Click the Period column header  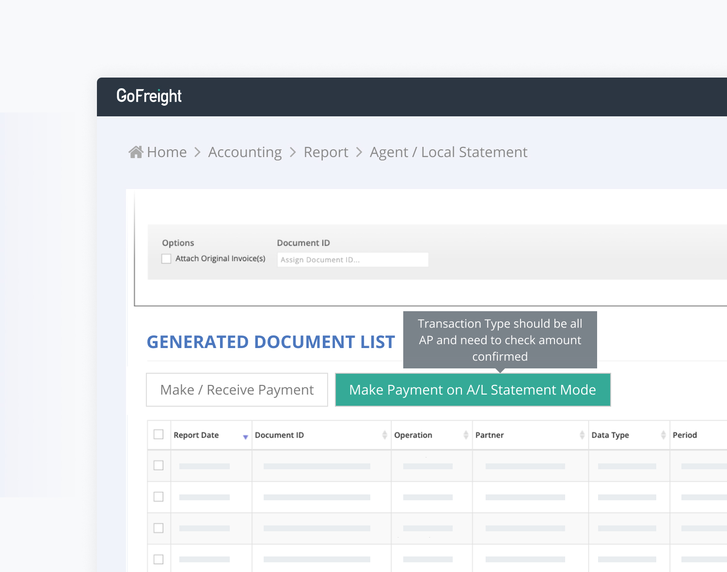[684, 435]
